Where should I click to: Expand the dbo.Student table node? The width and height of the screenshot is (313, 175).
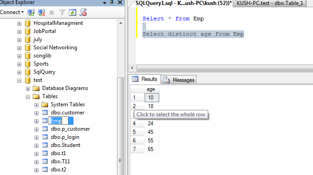coord(36,146)
